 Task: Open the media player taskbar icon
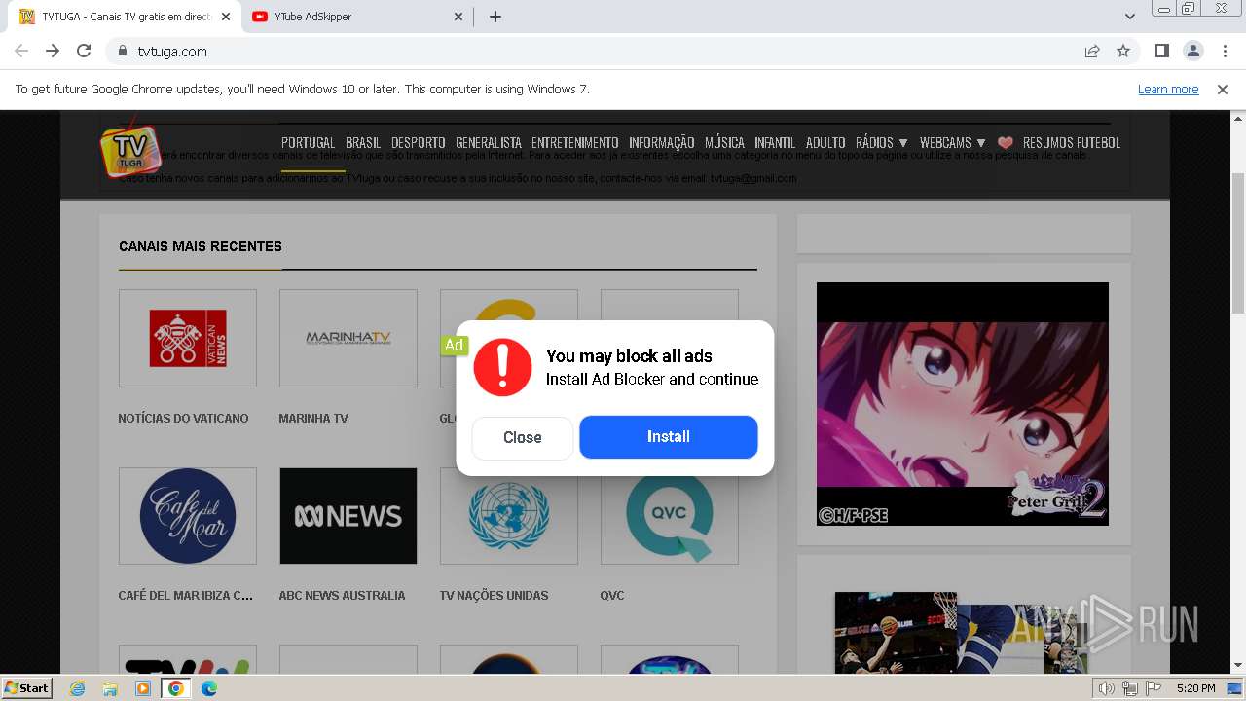pyautogui.click(x=143, y=688)
